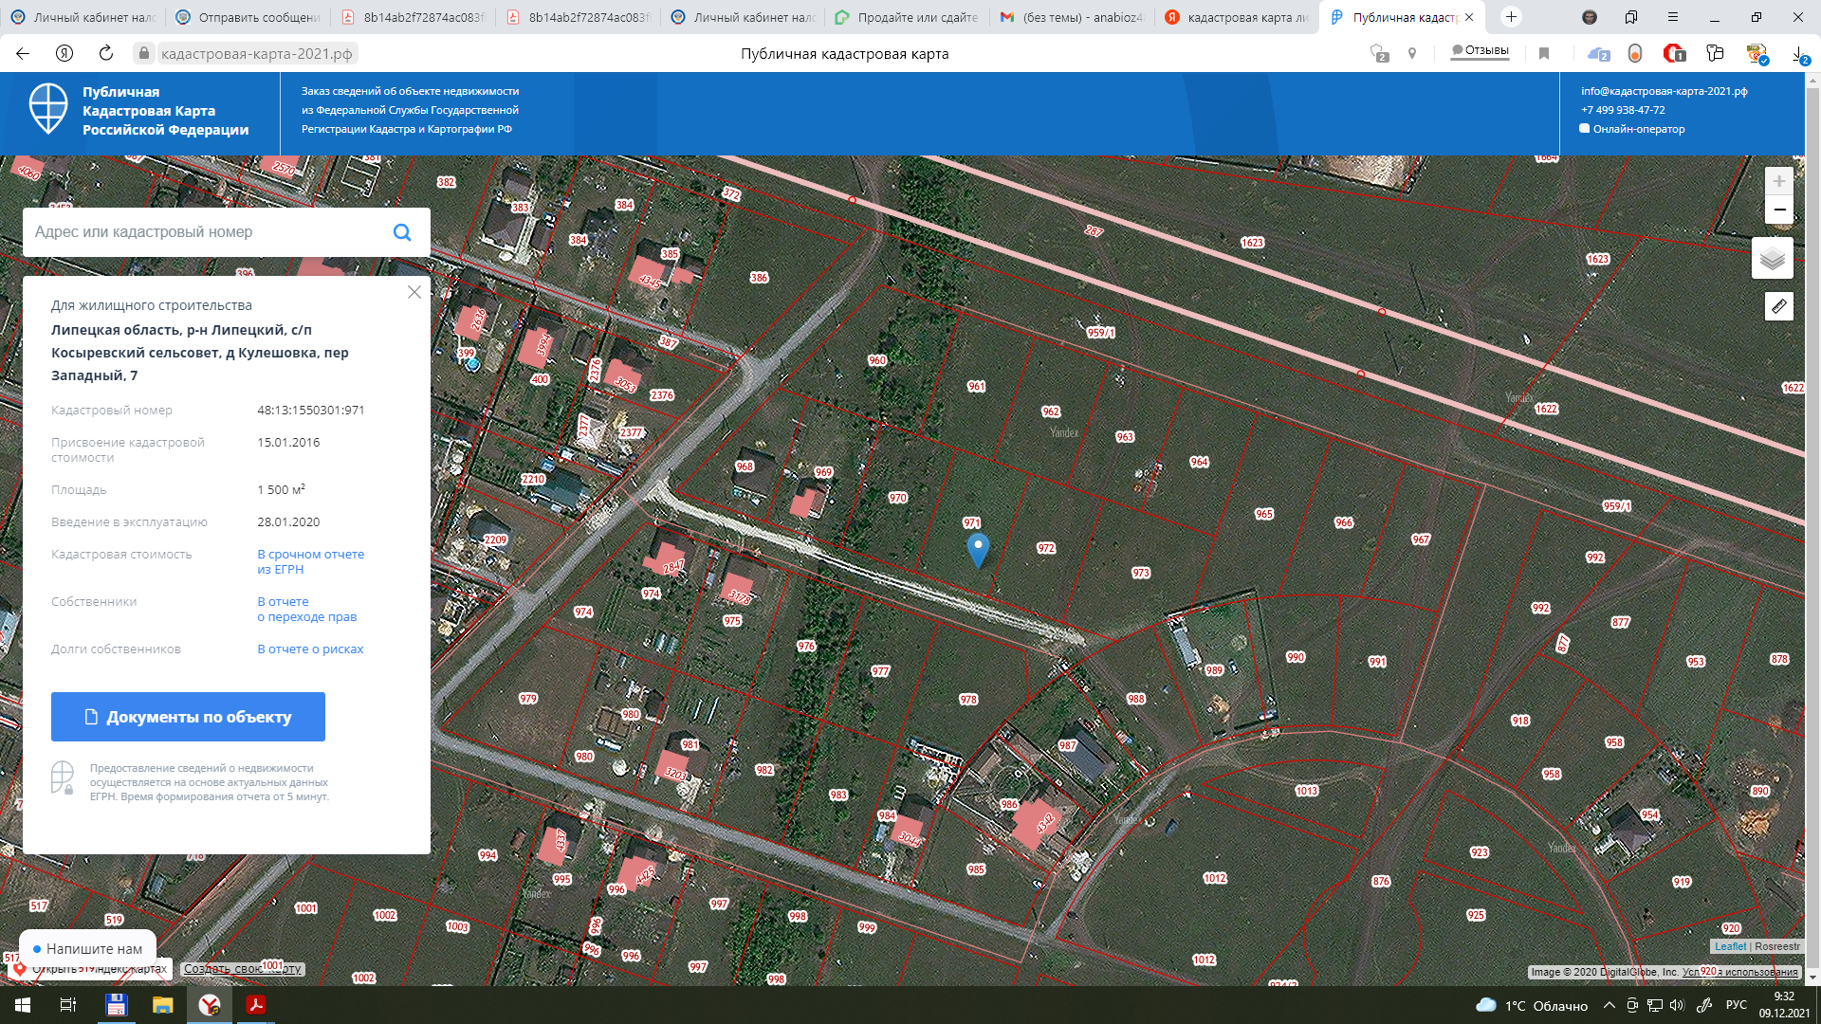Show hidden system tray icons arrow
Image resolution: width=1821 pixels, height=1024 pixels.
pos(1609,1005)
